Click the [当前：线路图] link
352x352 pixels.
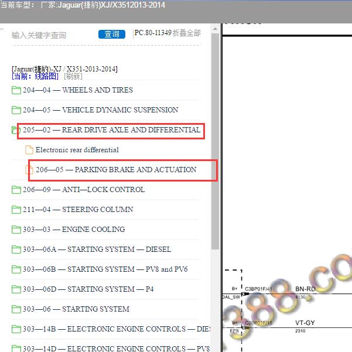click(x=35, y=76)
